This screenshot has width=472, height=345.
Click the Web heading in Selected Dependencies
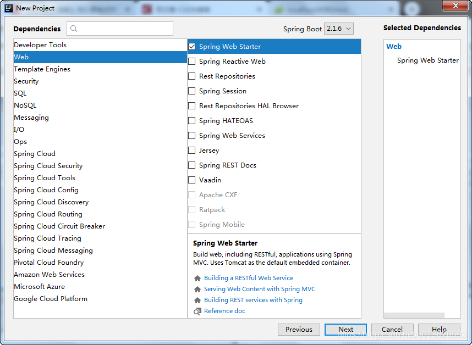tap(394, 47)
